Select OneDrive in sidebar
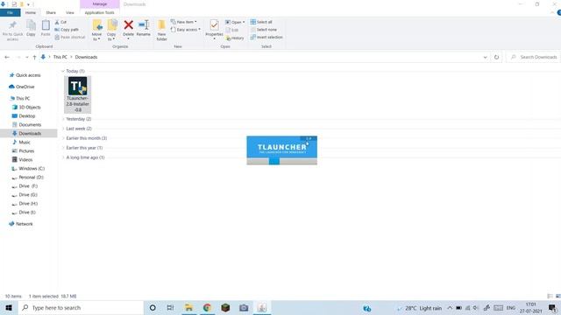This screenshot has height=315, width=561. [22, 87]
